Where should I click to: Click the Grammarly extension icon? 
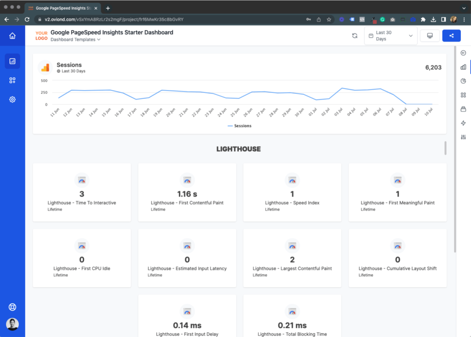point(382,19)
